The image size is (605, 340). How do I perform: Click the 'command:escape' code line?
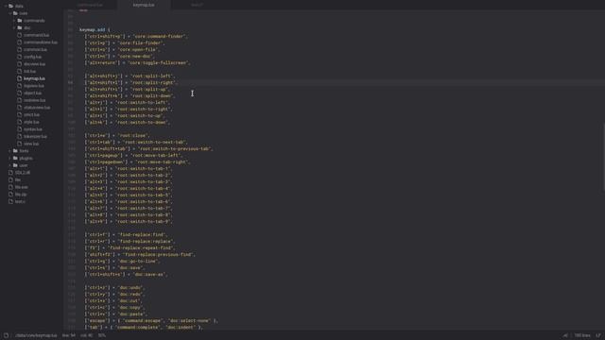coord(151,321)
